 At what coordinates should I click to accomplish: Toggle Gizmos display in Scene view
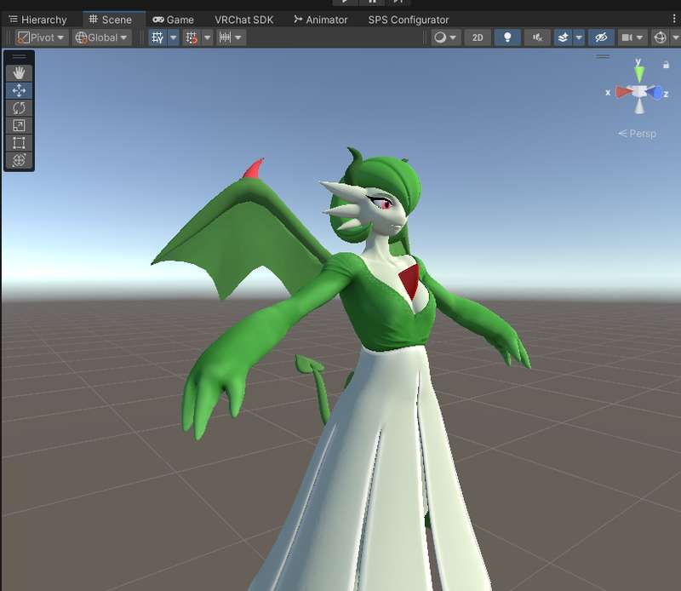pyautogui.click(x=660, y=37)
